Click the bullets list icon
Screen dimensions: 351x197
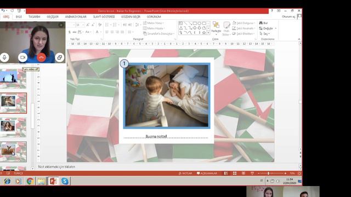107,25
